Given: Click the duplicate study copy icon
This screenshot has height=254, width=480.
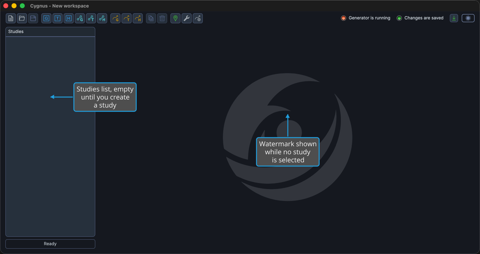Looking at the screenshot, I should pyautogui.click(x=151, y=18).
